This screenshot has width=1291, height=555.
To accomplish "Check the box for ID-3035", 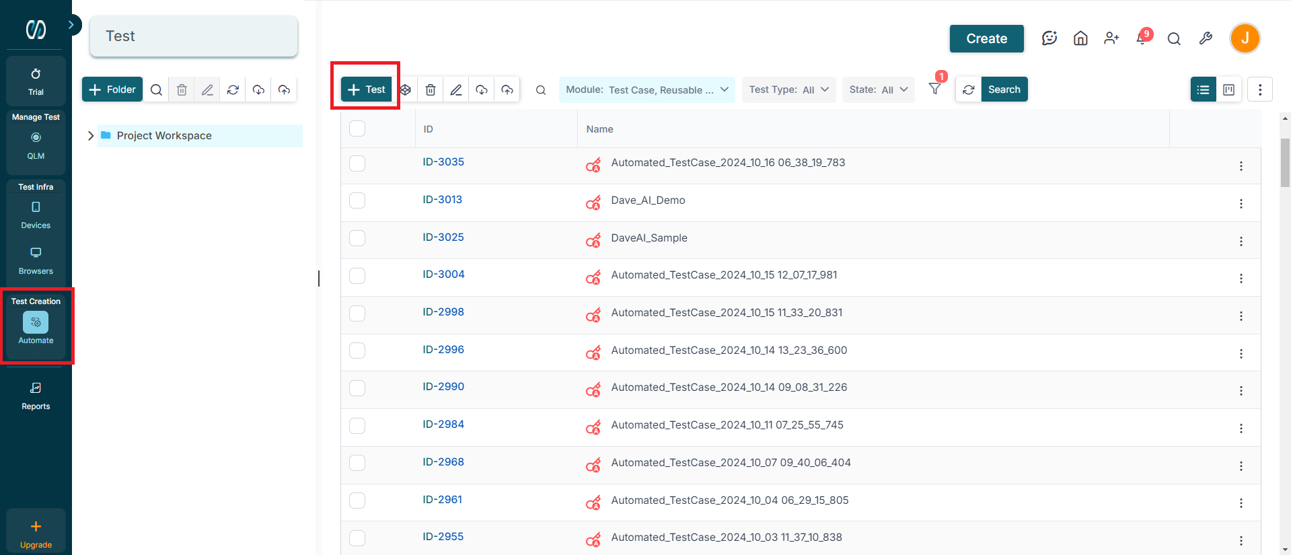I will pos(357,163).
